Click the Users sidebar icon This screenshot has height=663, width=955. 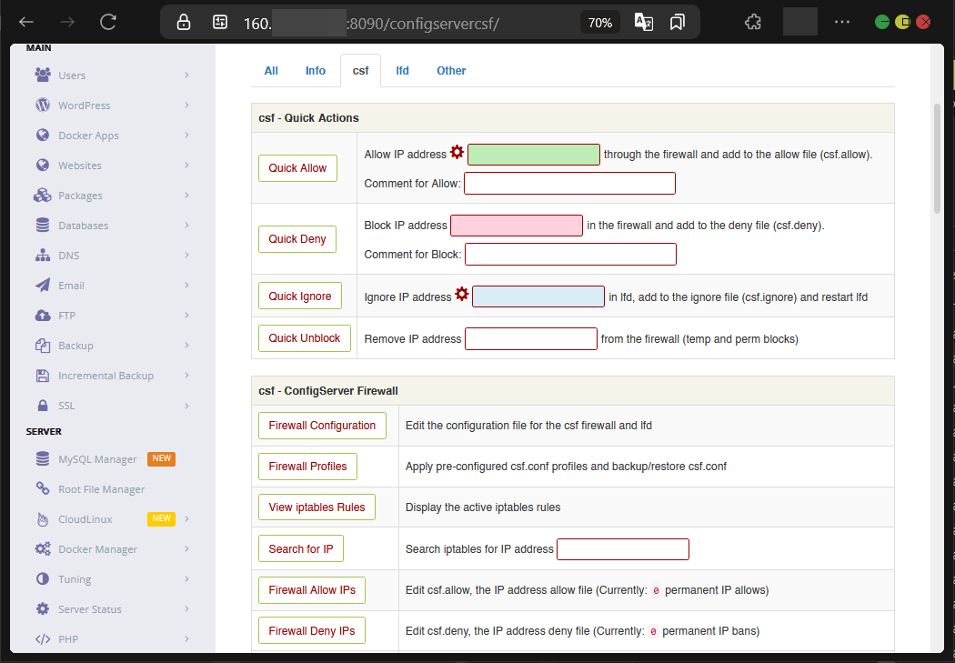pyautogui.click(x=43, y=75)
